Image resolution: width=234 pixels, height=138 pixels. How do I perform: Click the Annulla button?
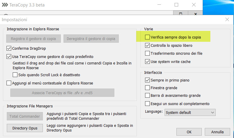(217, 132)
